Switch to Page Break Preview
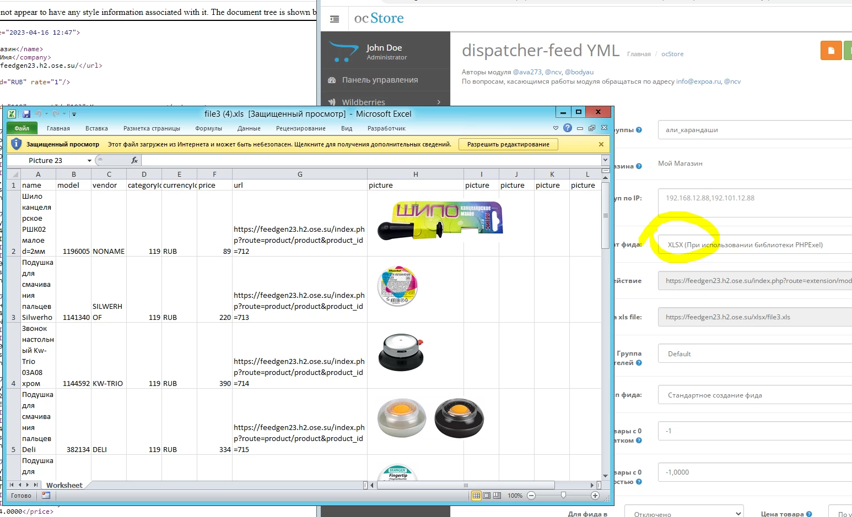852x517 pixels. tap(497, 496)
